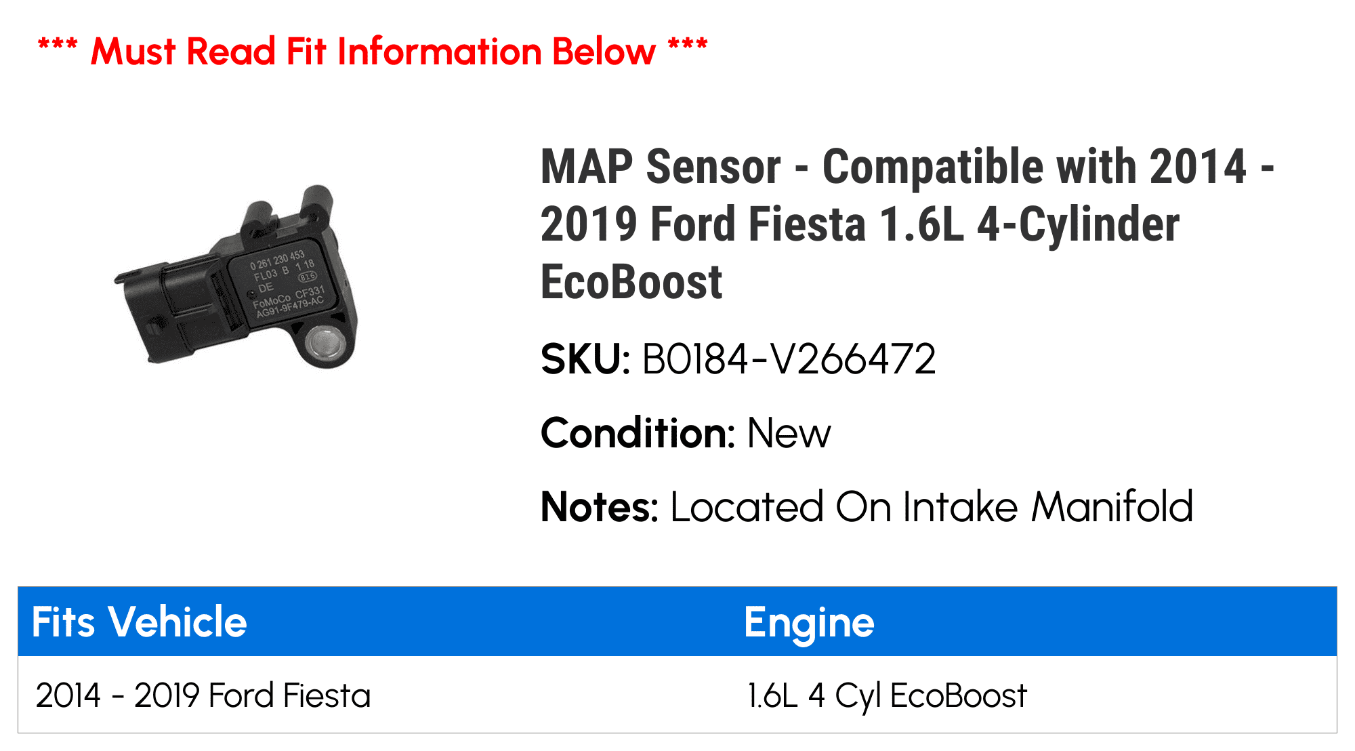Select the 2014 - 2019 Ford Fiesta cell

point(203,695)
